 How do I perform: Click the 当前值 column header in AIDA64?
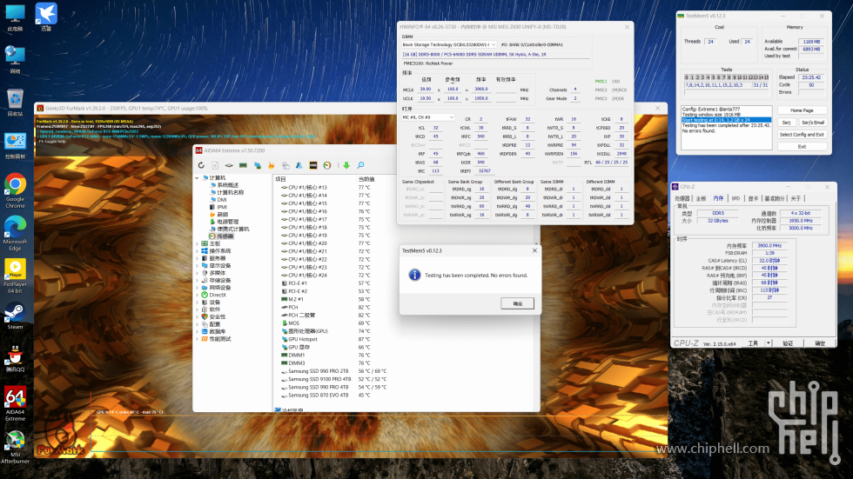[366, 179]
